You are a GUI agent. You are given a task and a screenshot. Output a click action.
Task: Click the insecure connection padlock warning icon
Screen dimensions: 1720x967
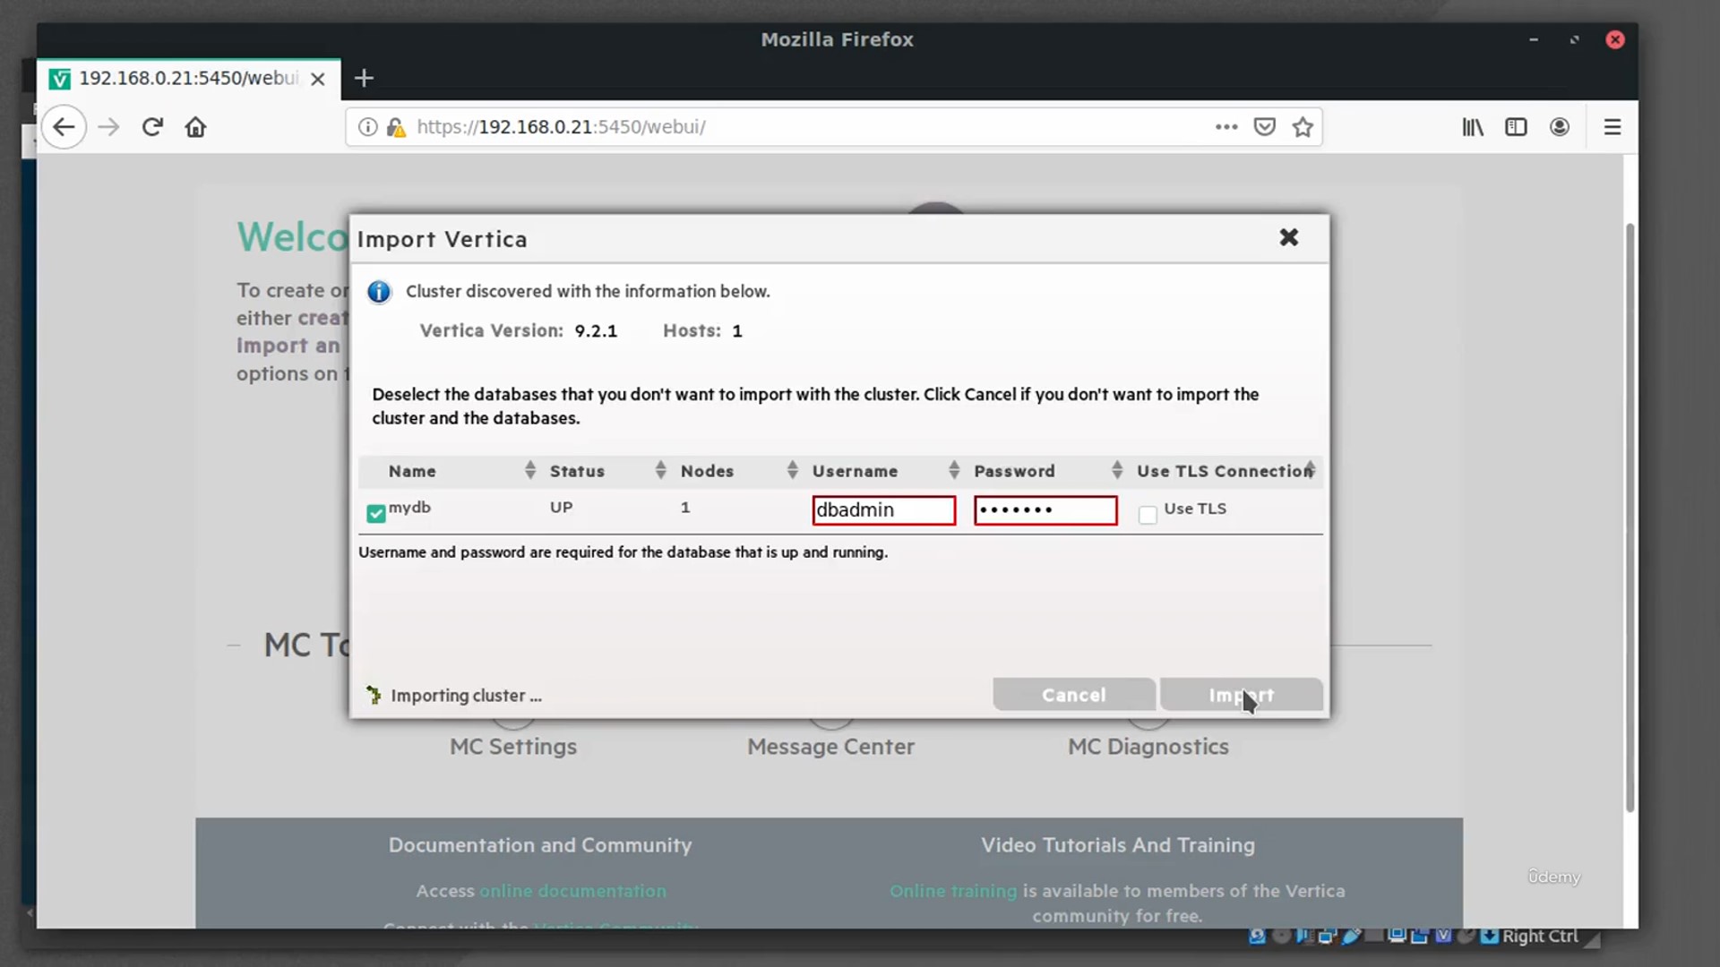click(x=396, y=127)
